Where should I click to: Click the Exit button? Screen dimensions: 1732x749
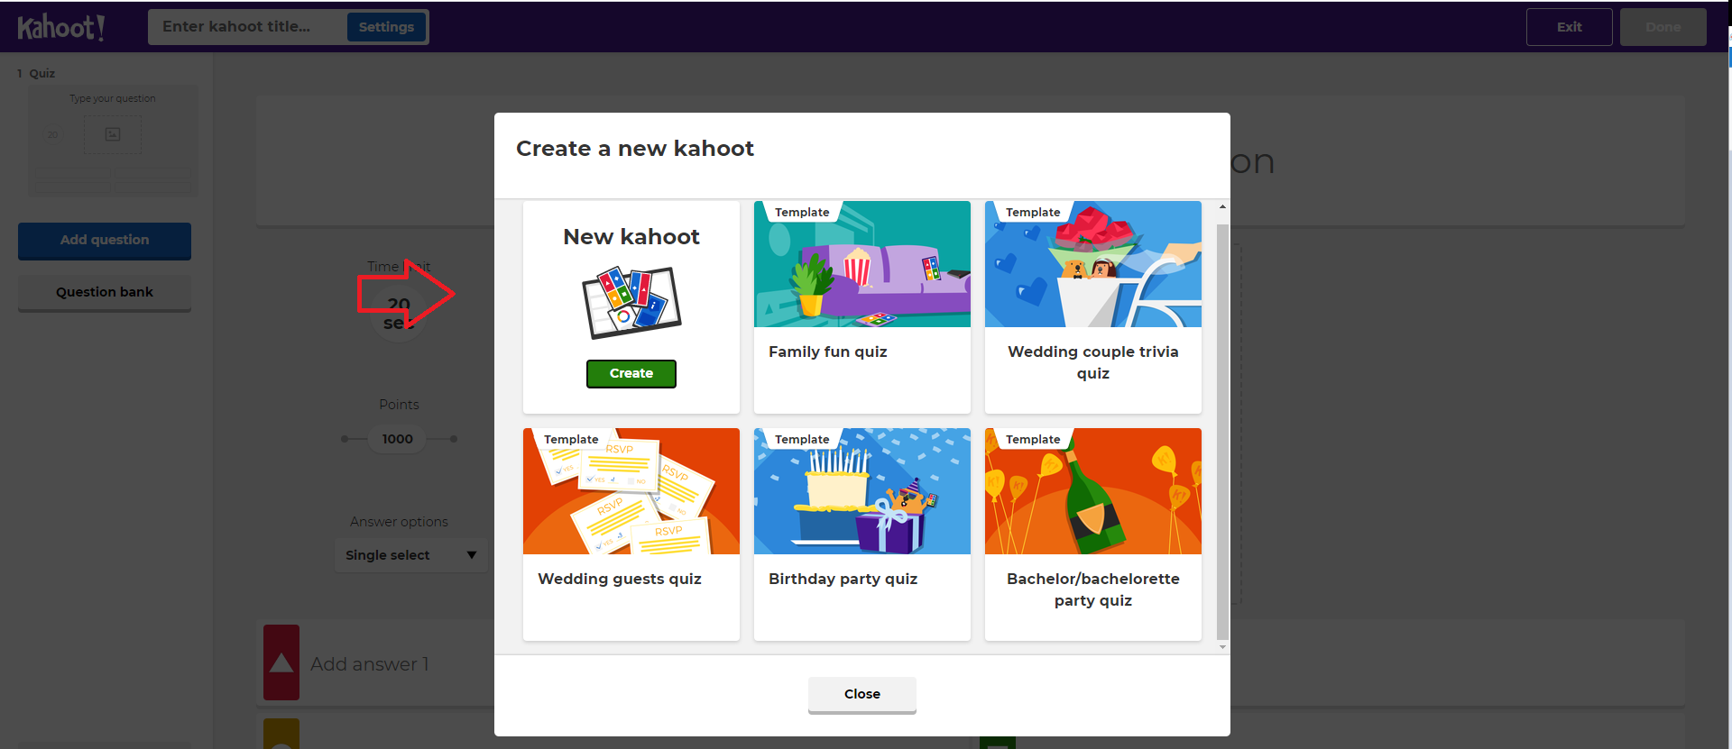click(1569, 27)
